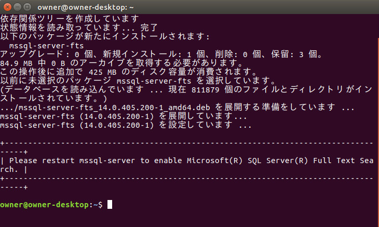Image resolution: width=379 pixels, height=227 pixels.
Task: Click the wrapped 'rch. |' line fragment
Action: (x=12, y=169)
